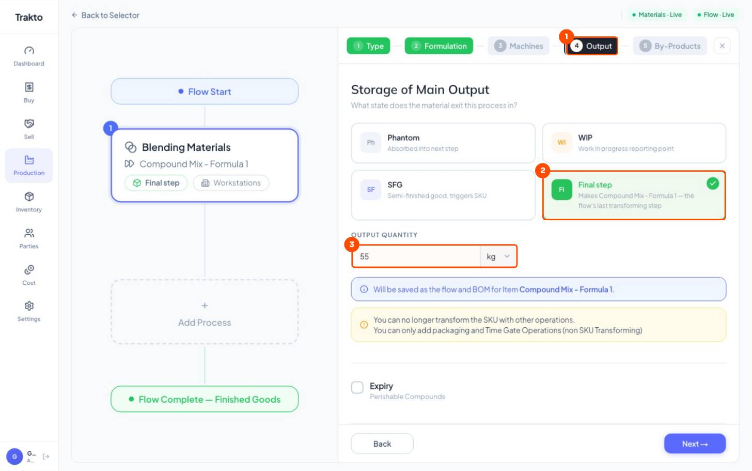Open the Settings gear icon
The height and width of the screenshot is (471, 752).
pos(29,306)
